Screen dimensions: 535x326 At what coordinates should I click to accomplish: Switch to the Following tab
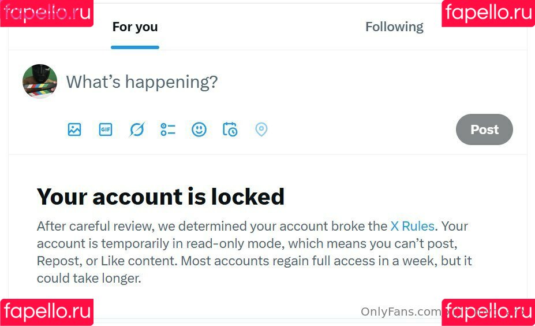click(x=394, y=27)
